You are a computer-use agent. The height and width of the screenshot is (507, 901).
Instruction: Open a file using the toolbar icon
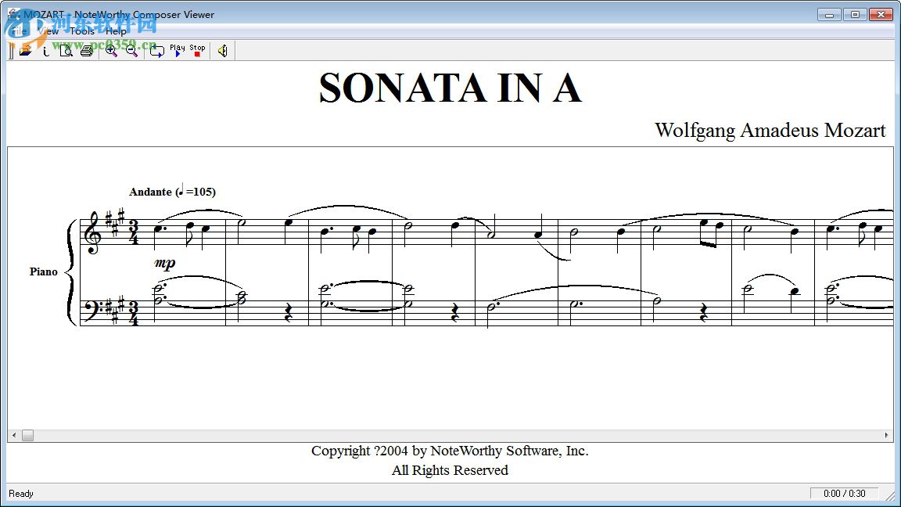pyautogui.click(x=23, y=50)
